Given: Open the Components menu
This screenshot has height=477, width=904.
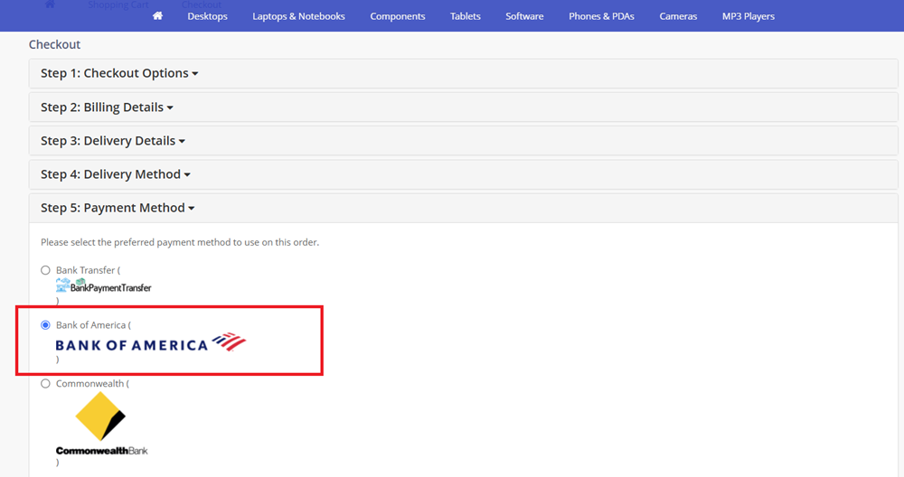Looking at the screenshot, I should pos(398,16).
